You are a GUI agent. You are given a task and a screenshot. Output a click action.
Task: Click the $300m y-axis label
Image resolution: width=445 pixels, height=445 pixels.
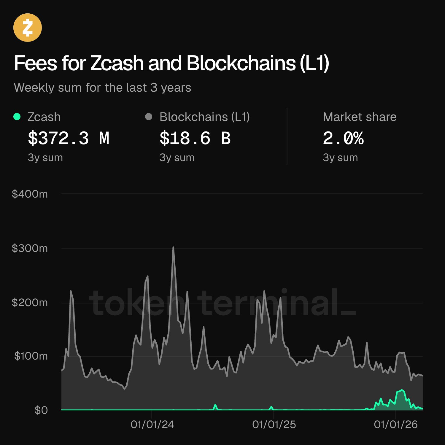(30, 248)
